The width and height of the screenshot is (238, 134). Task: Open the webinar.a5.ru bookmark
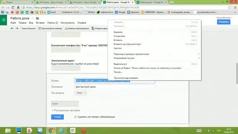pyautogui.click(x=105, y=12)
